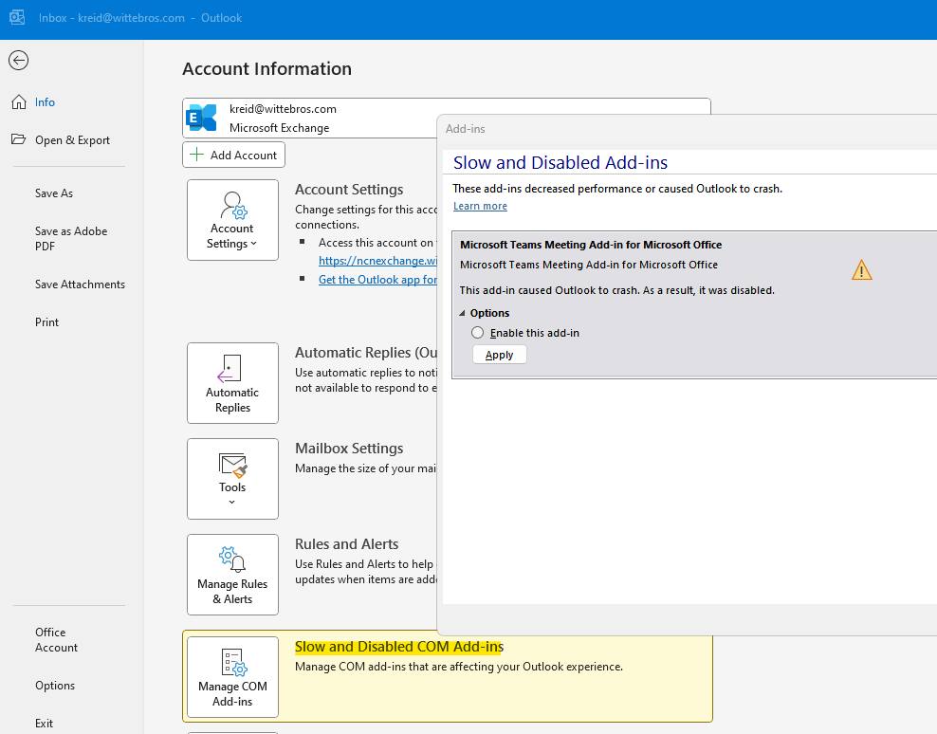The image size is (937, 734).
Task: Click the Manage Rules & Alerts bell icon
Action: pos(232,560)
